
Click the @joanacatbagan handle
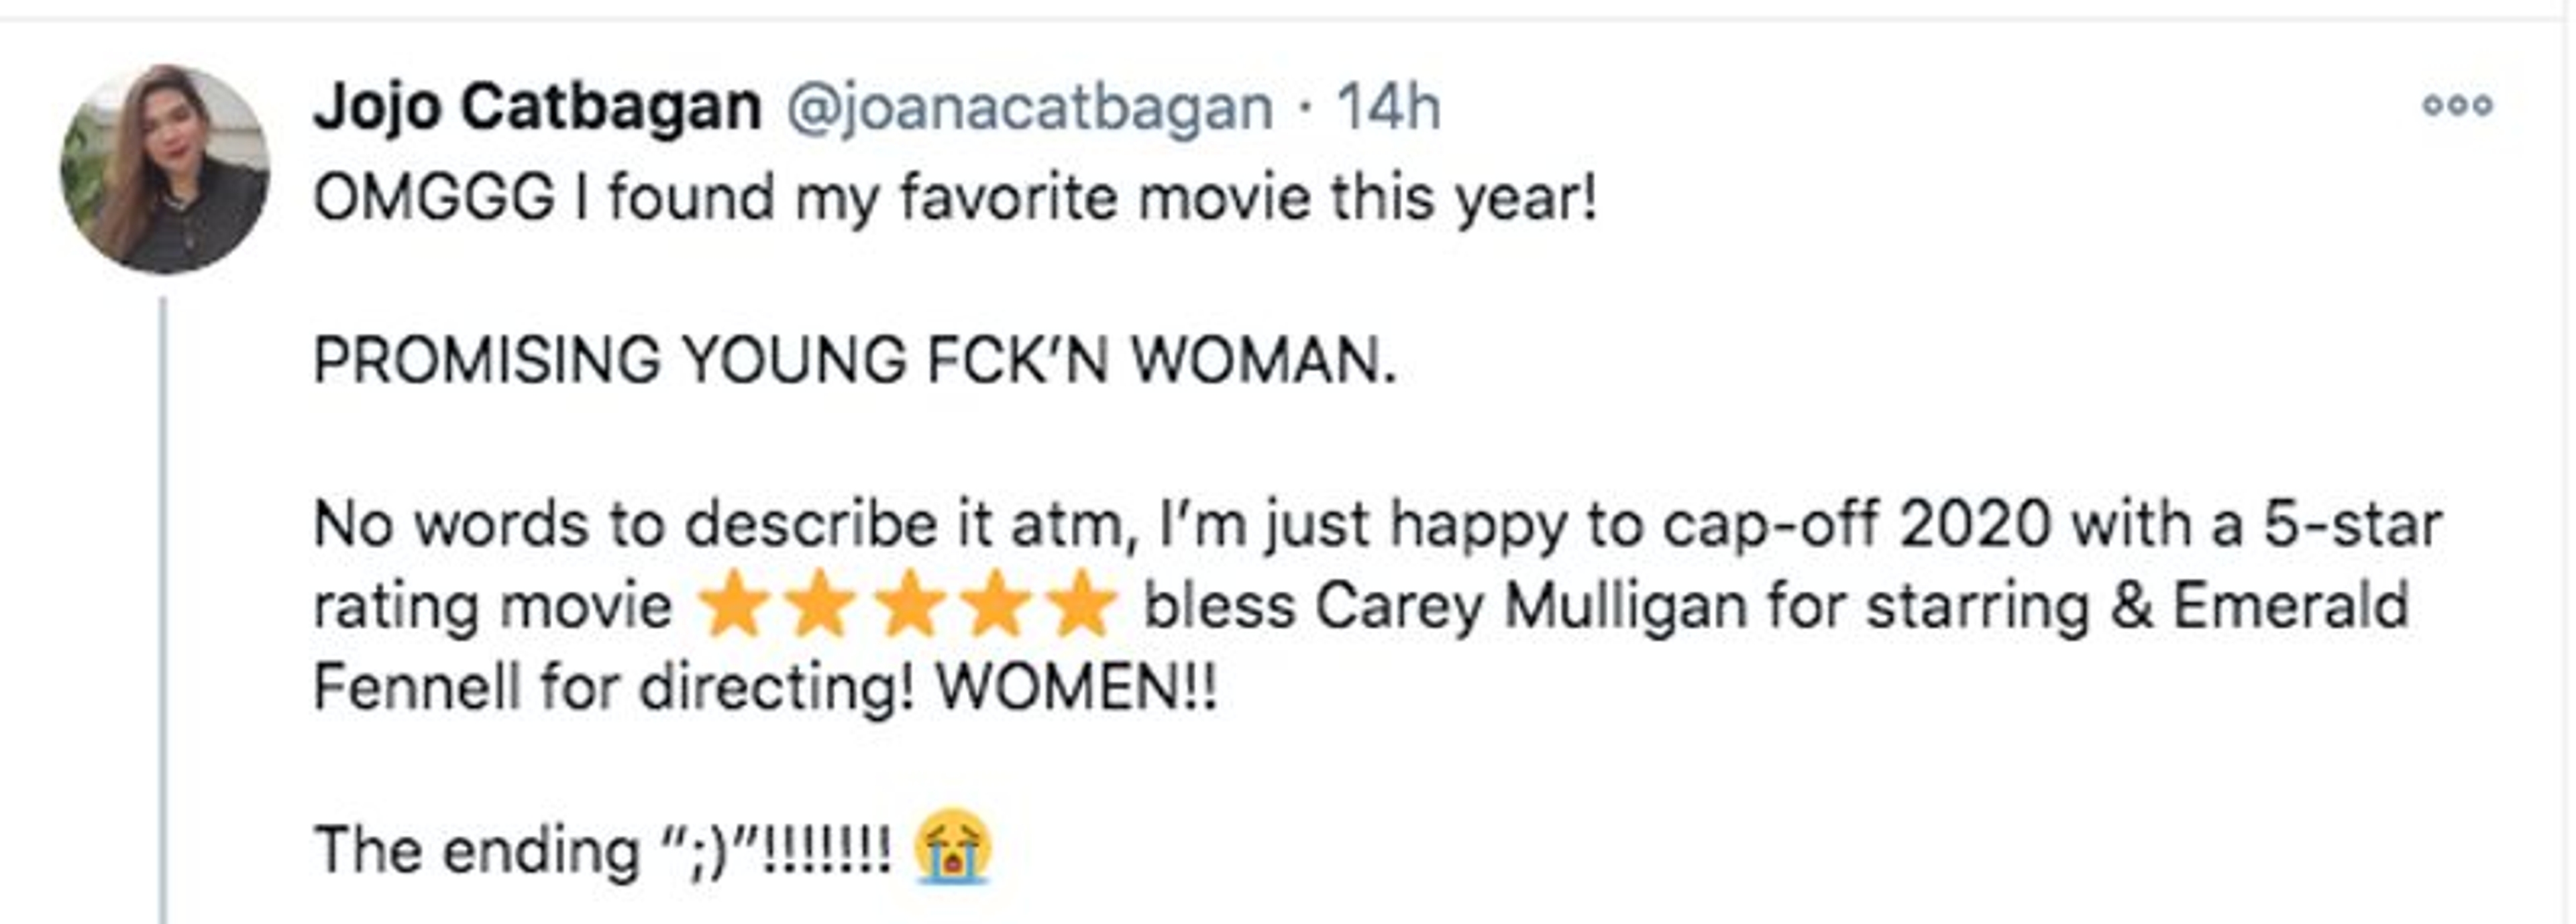(x=1029, y=107)
